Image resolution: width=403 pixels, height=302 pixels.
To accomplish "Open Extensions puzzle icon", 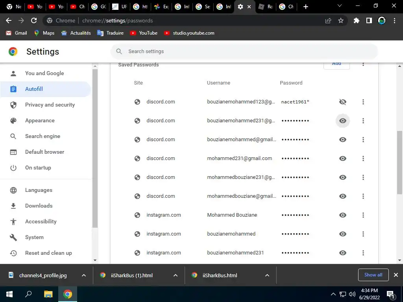I will coord(357,20).
